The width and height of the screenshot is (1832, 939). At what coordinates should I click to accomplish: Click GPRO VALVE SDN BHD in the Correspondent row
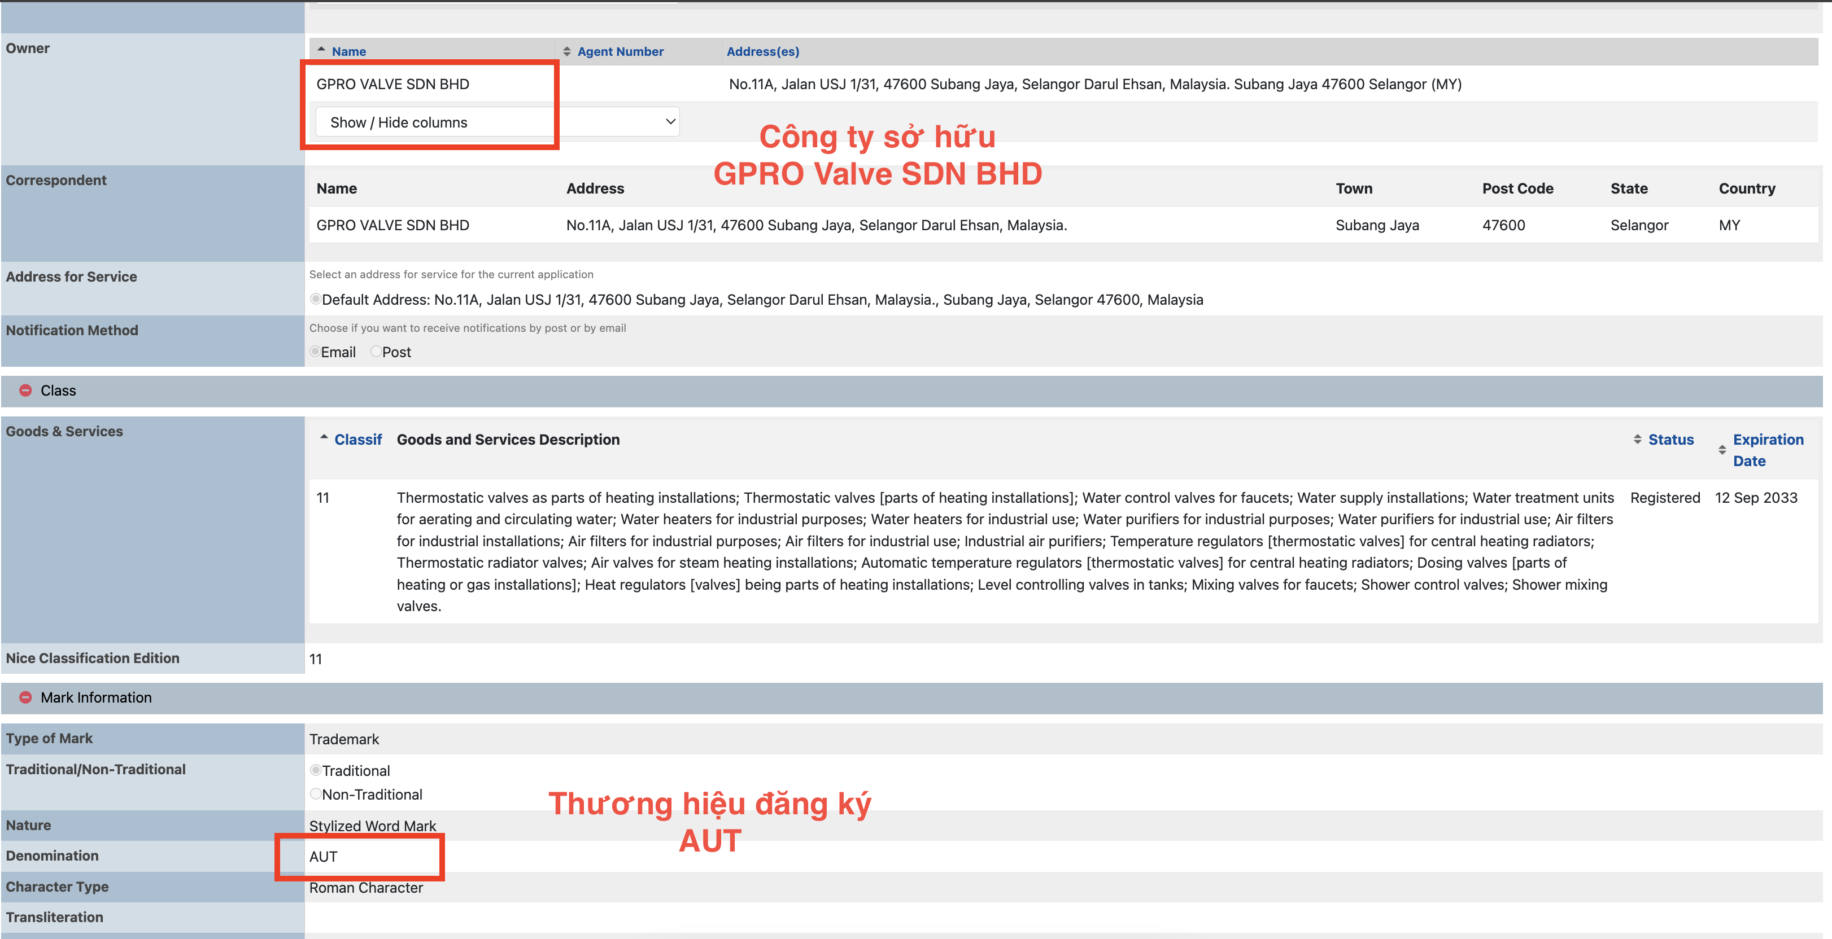pos(392,225)
